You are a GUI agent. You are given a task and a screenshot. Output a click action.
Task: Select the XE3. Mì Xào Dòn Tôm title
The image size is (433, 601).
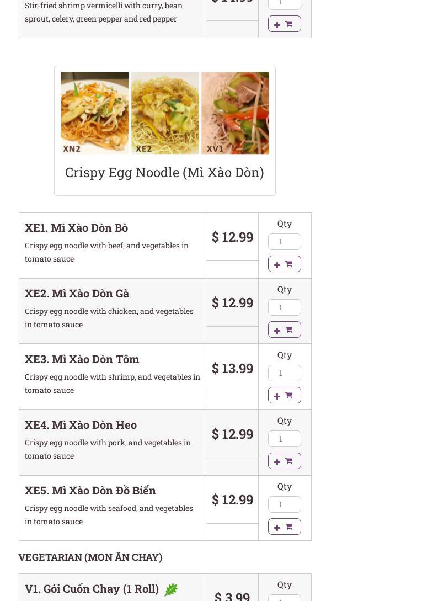(82, 359)
